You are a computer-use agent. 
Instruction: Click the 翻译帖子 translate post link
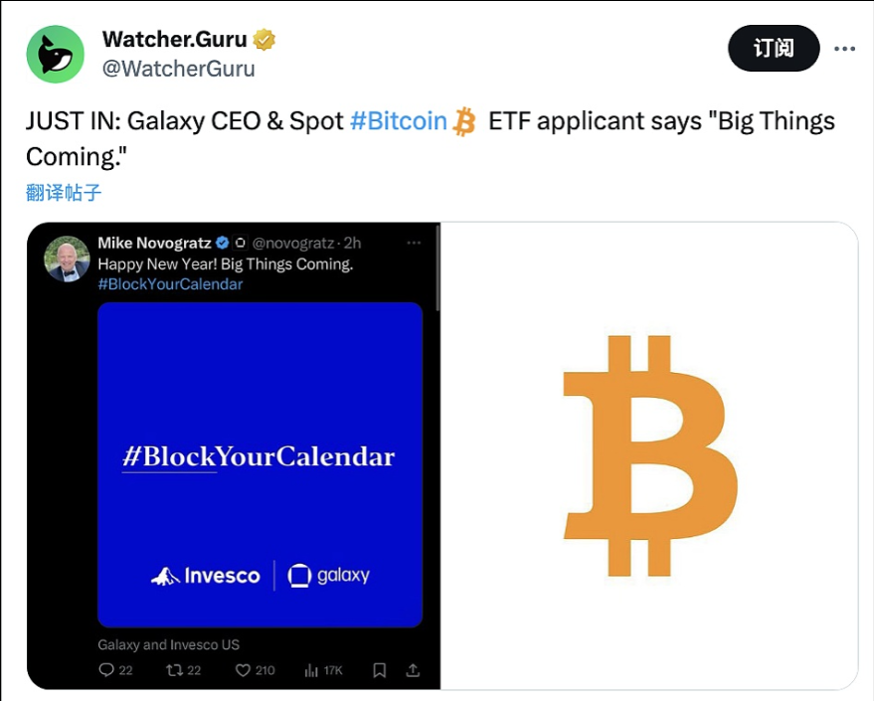[64, 192]
